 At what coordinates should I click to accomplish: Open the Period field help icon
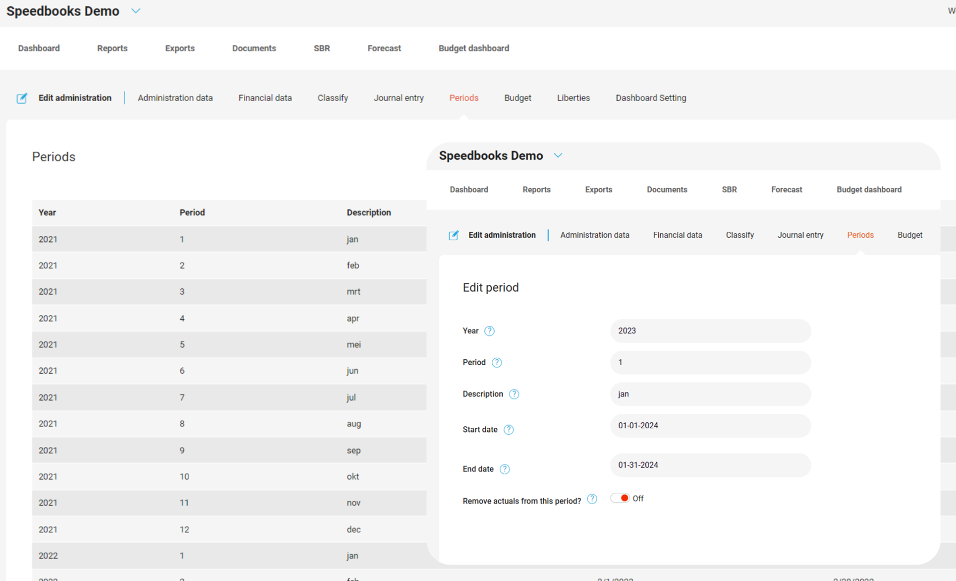click(497, 363)
